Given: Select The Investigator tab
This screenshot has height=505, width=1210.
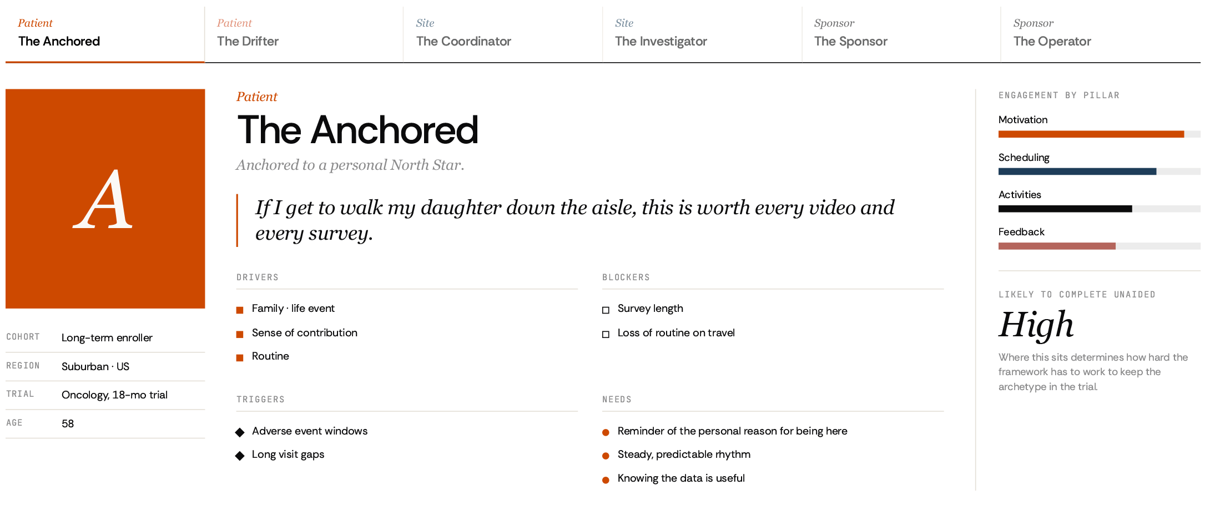Looking at the screenshot, I should click(702, 34).
